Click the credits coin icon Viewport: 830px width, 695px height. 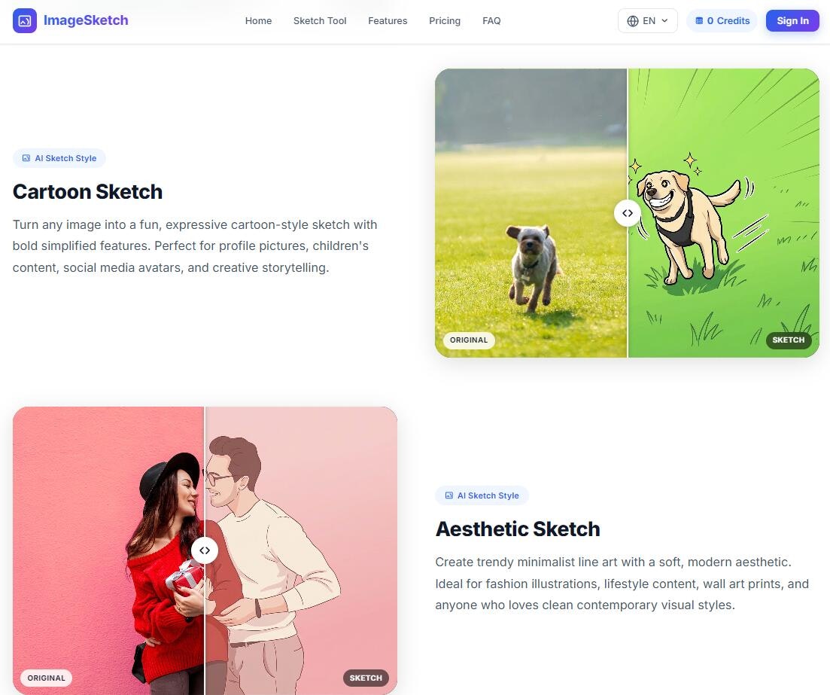click(x=699, y=21)
